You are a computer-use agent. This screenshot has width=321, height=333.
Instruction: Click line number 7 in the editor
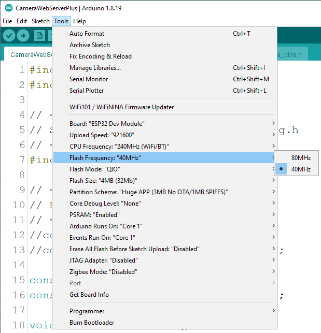(22, 160)
